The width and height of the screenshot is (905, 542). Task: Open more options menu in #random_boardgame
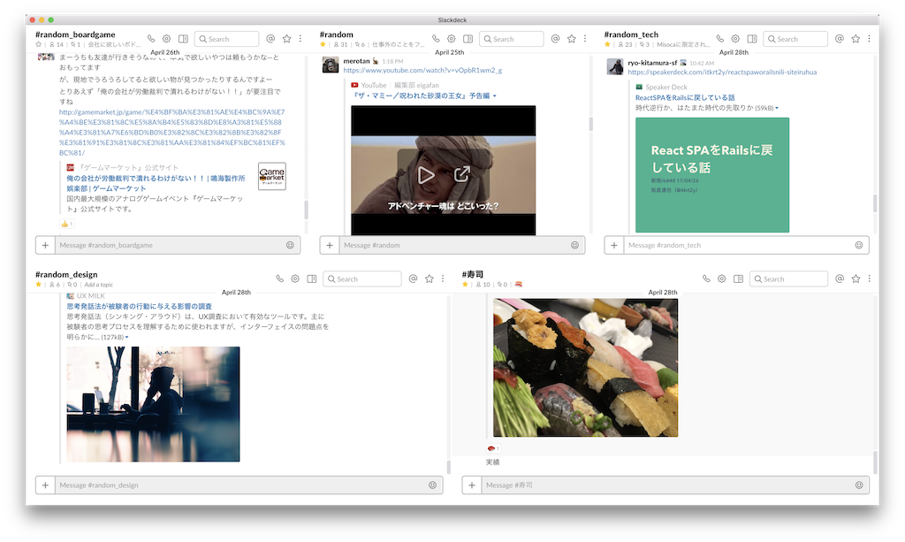click(x=300, y=39)
